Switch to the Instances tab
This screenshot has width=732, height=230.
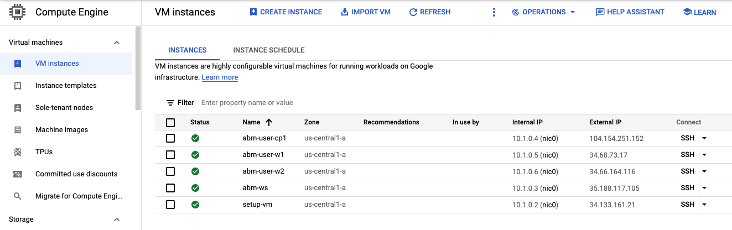[x=187, y=50]
